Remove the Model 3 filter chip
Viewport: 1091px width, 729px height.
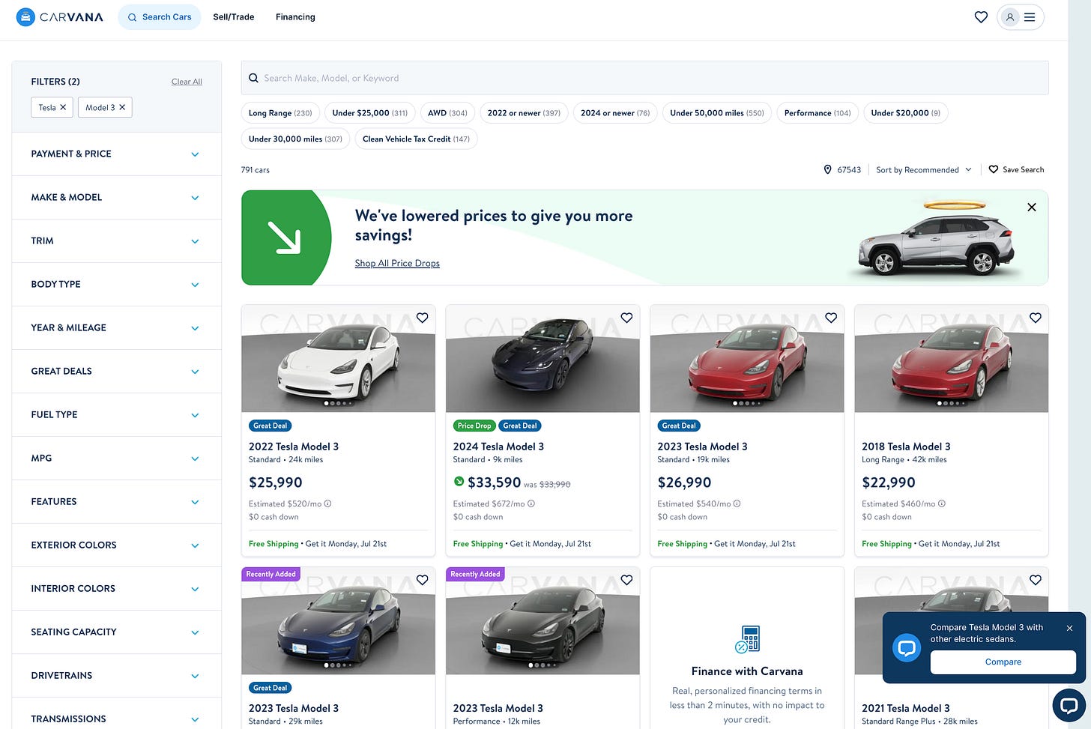coord(122,107)
